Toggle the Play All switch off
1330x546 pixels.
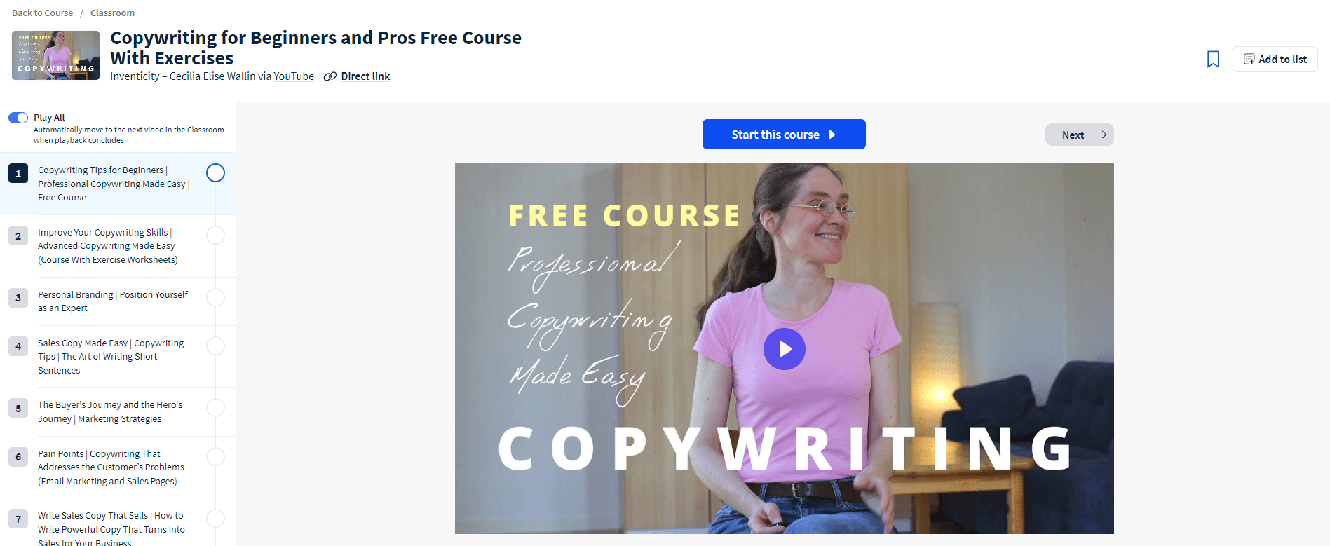point(18,118)
